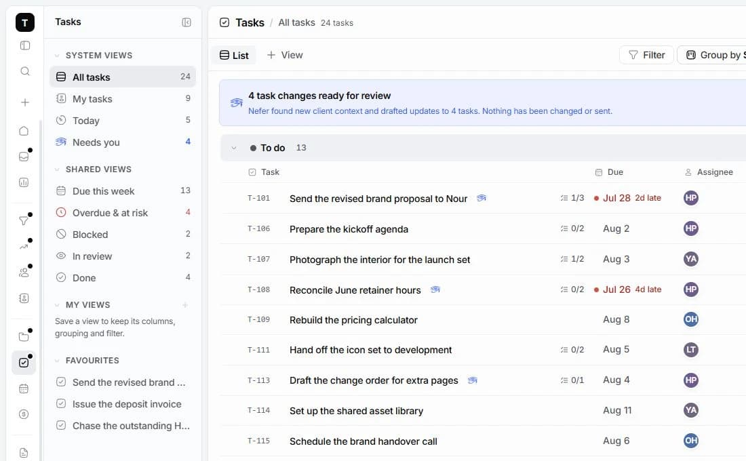This screenshot has width=746, height=461.
Task: Click subtask counter 1/3 on T-101
Action: pyautogui.click(x=572, y=198)
